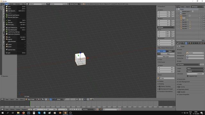Choose Append from the File menu
Image resolution: width=205 pixels, height=115 pixels.
(x=15, y=39)
